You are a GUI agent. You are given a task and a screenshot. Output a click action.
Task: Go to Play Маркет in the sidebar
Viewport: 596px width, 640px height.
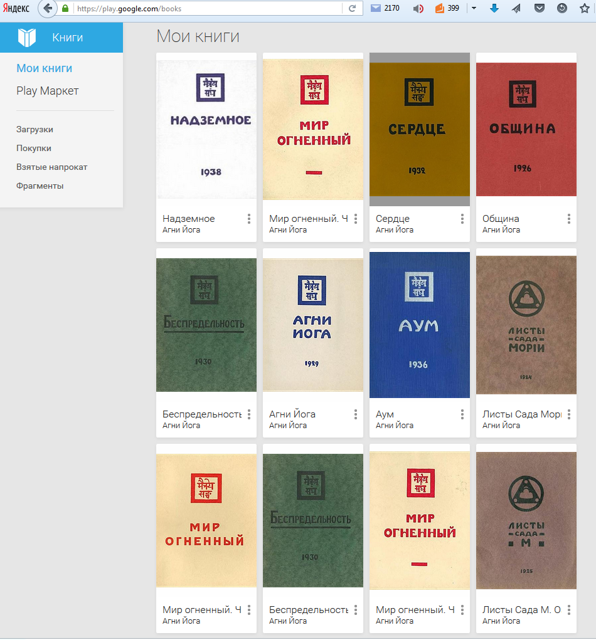[x=48, y=91]
